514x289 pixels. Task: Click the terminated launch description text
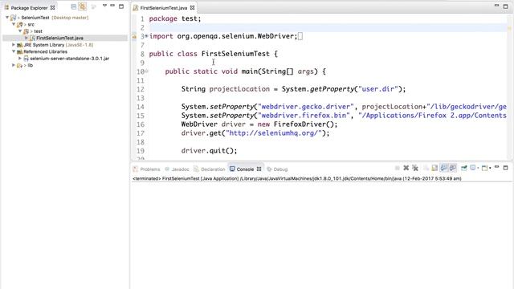click(x=297, y=178)
